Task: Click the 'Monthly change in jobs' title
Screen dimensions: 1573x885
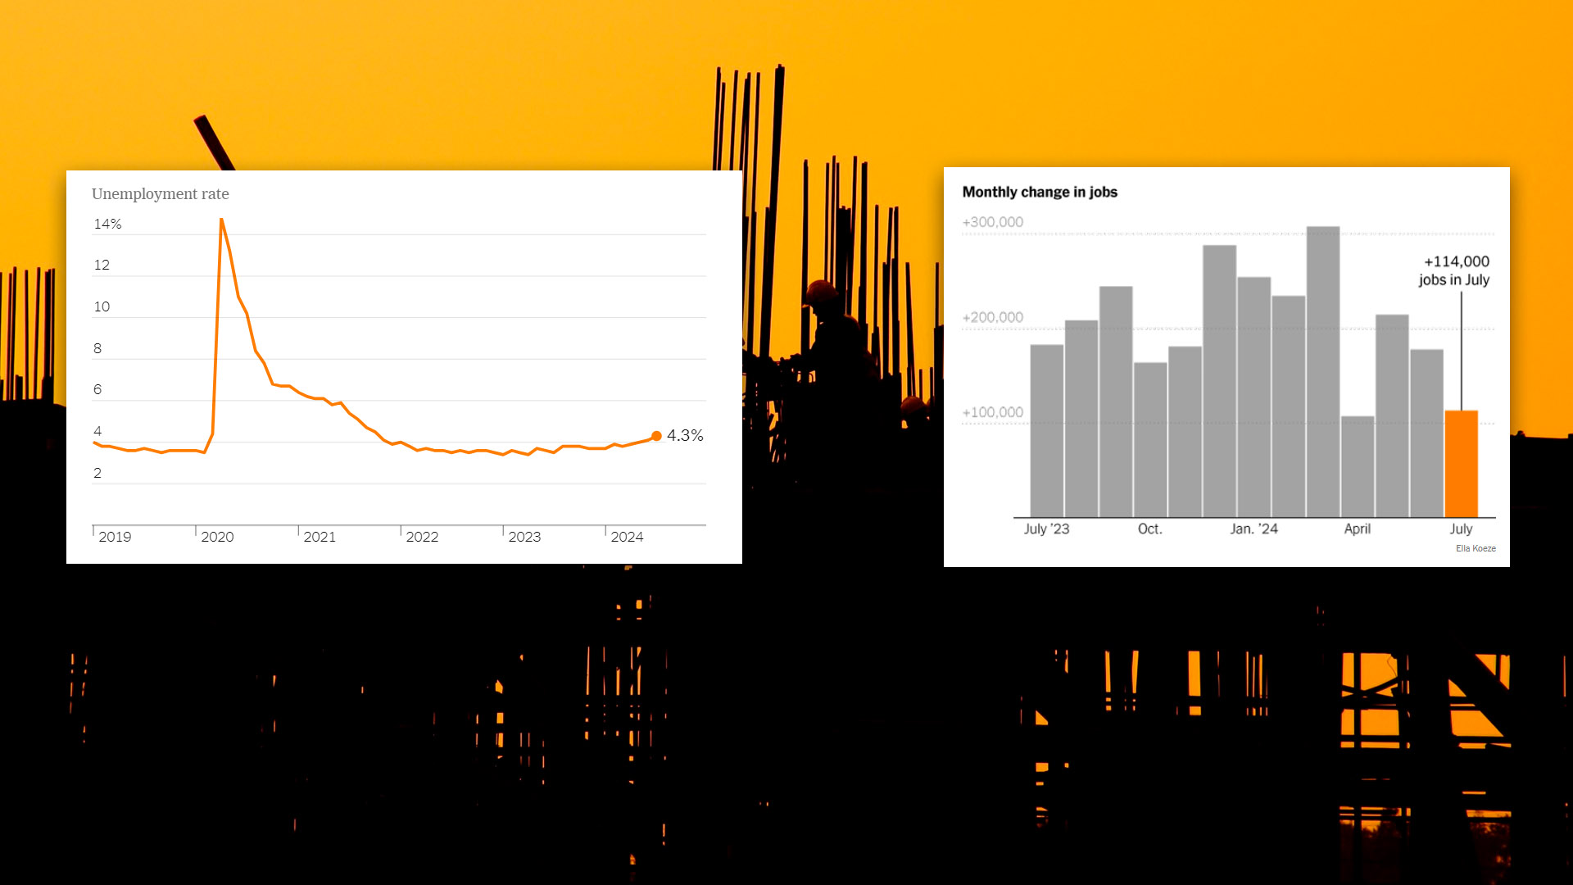Action: [1040, 192]
